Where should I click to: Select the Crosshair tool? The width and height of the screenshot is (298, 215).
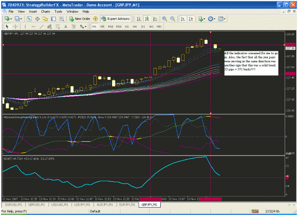15,27
